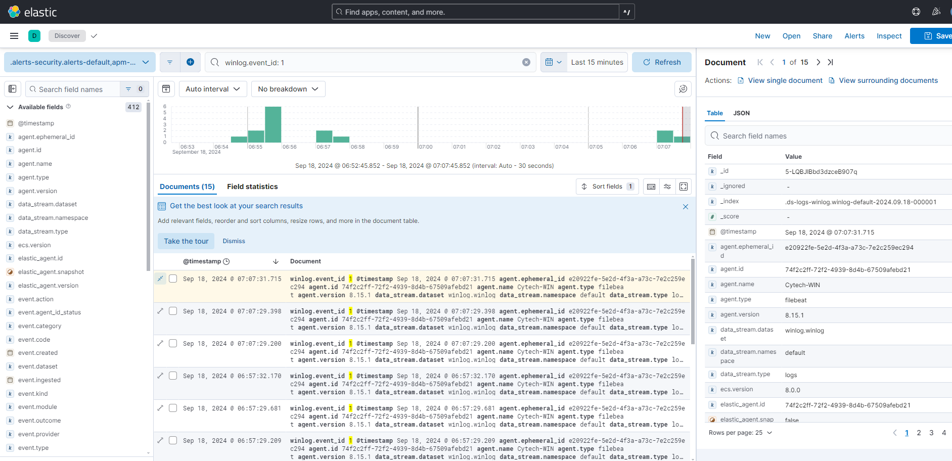952x461 pixels.
Task: Select checkbox for 06:57:29.209 row
Action: point(173,440)
